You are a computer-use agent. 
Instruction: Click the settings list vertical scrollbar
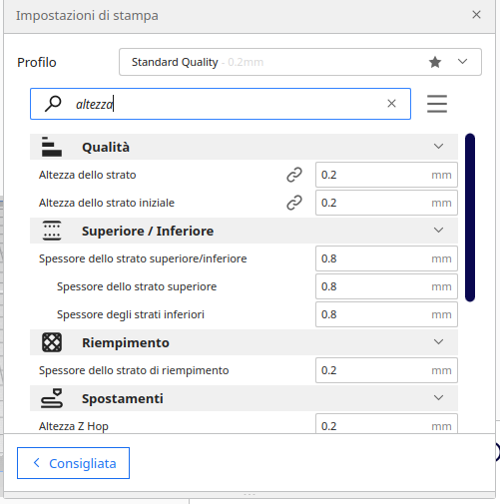coord(470,218)
